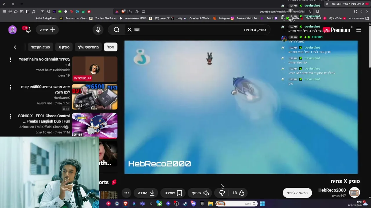The image size is (371, 208).
Task: Open the HebReco2000 channel name link
Action: click(332, 190)
